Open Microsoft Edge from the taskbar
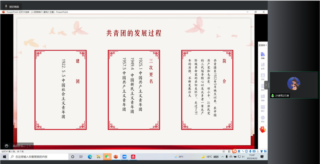Screen dimensions: 320x164 click(x=90, y=156)
